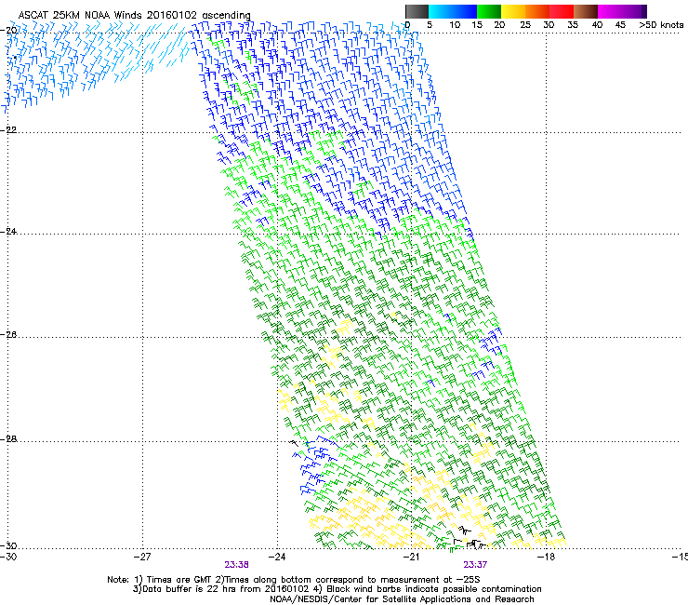Screen dimensions: 688x605
Task: Click the '-20' latitude axis label
Action: coord(8,30)
